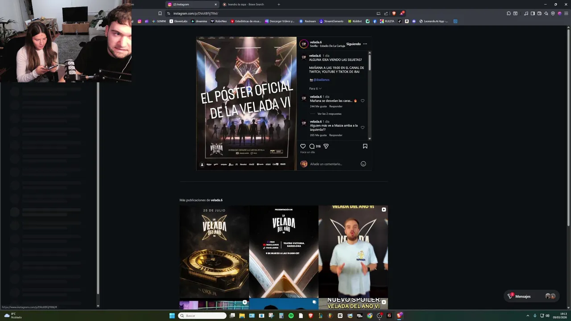Image resolution: width=571 pixels, height=321 pixels.
Task: Open the volume control in the system tray
Action: (547, 316)
